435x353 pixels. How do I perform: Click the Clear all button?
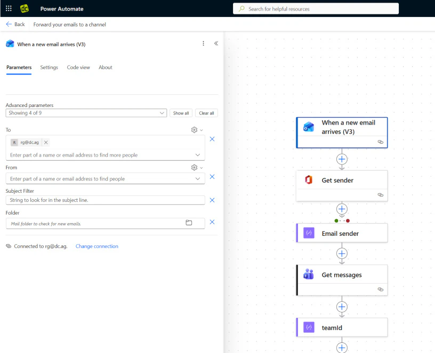[x=206, y=113]
